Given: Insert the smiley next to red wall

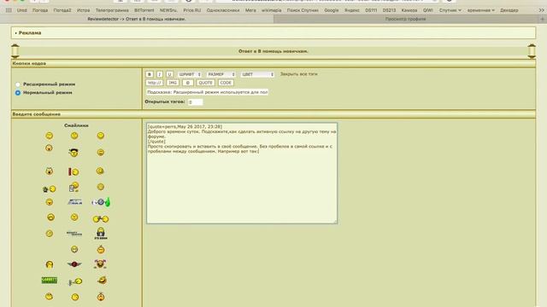Looking at the screenshot, I should tap(74, 171).
